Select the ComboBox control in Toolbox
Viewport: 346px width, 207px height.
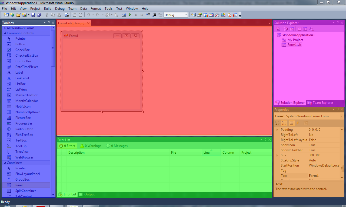(x=26, y=61)
